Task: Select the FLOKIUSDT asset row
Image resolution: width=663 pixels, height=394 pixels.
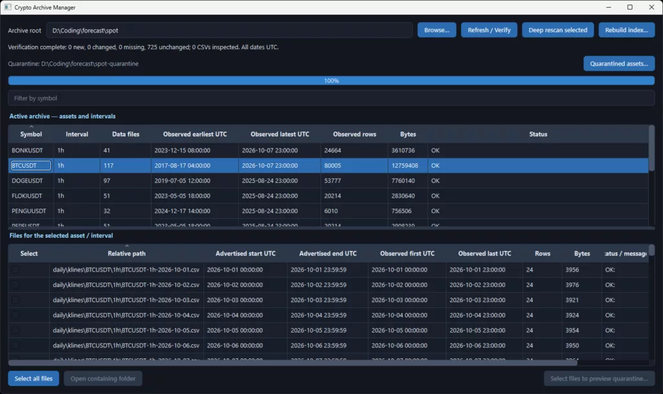Action: point(328,196)
